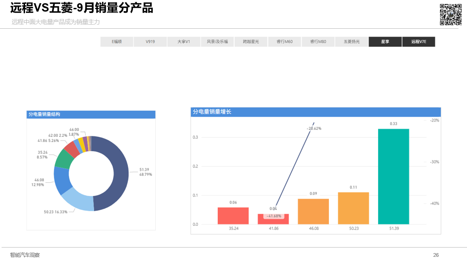Click the -30% right axis label
The height and width of the screenshot is (261, 467).
point(435,162)
